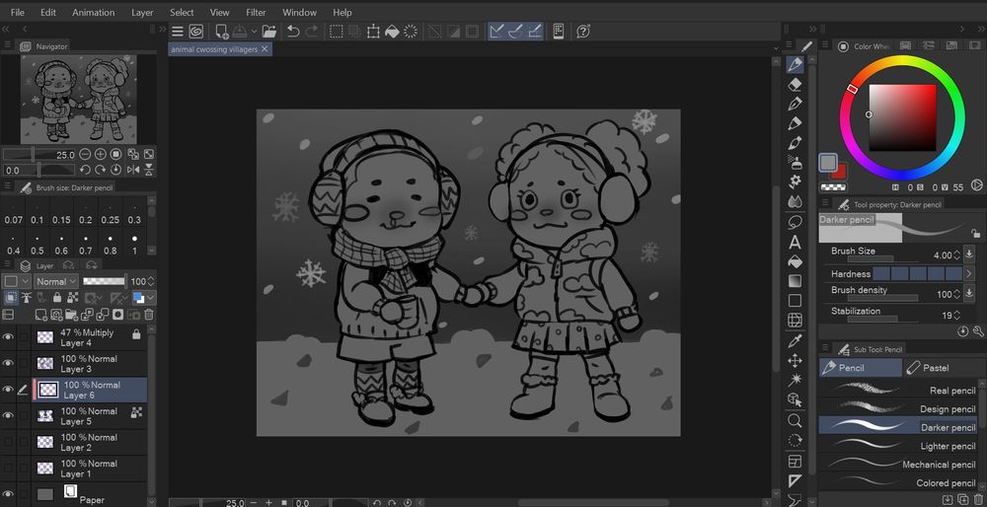Create a new layer folder
987x507 pixels.
(x=72, y=315)
